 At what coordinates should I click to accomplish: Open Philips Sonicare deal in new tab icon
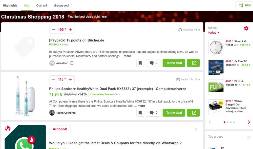pos(193,113)
